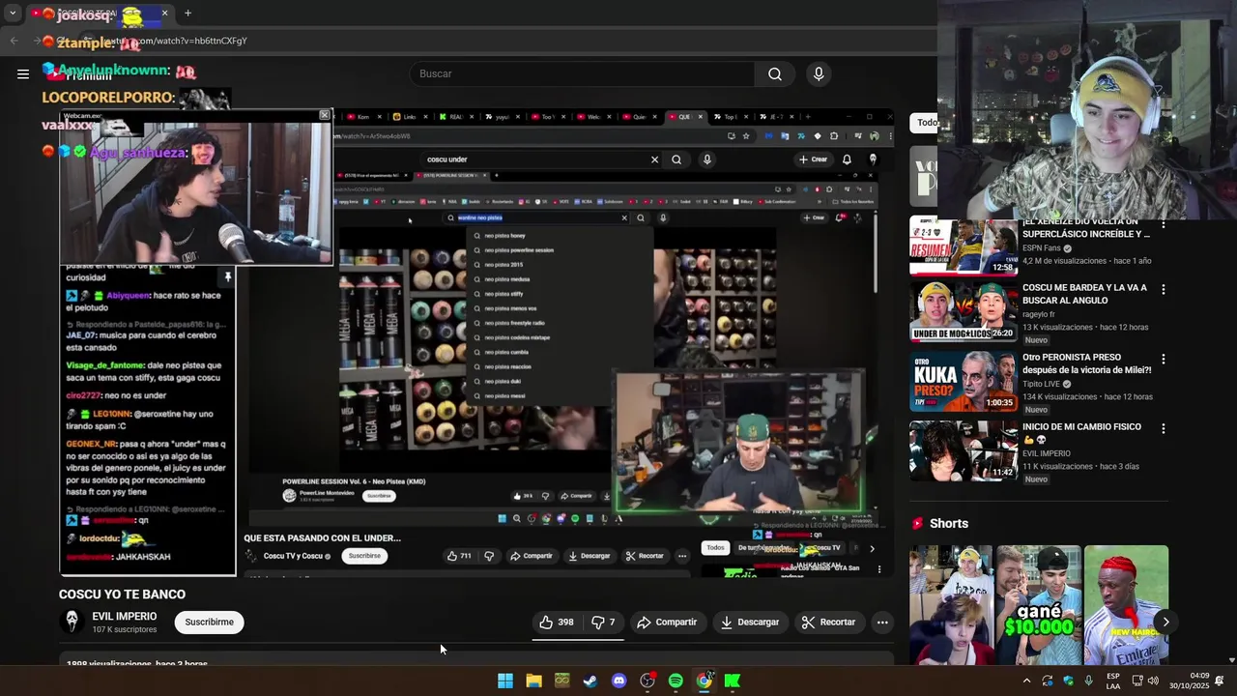Click the embedded video's Suscribirse button
The width and height of the screenshot is (1237, 696).
coord(364,556)
